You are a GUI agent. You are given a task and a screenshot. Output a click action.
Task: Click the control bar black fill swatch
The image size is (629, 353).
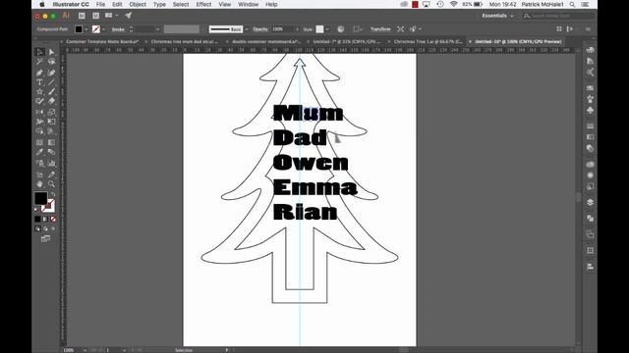[x=79, y=29]
